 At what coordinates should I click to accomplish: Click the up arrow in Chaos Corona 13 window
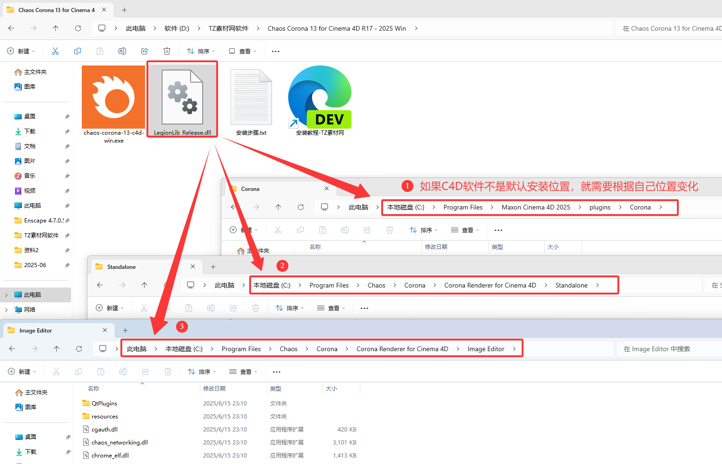pos(56,28)
